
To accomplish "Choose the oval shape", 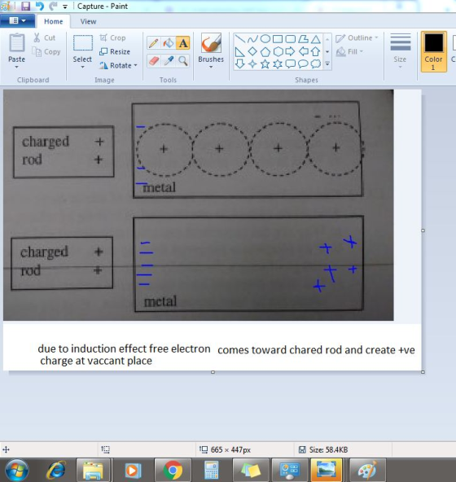I will coord(265,39).
